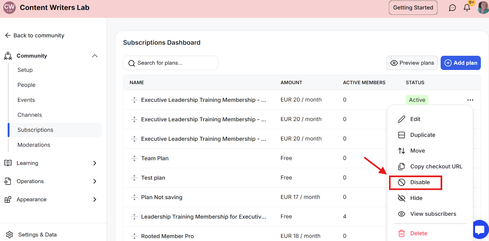Screen dimensions: 489x241
Task: Click the Add plan button
Action: coord(461,63)
